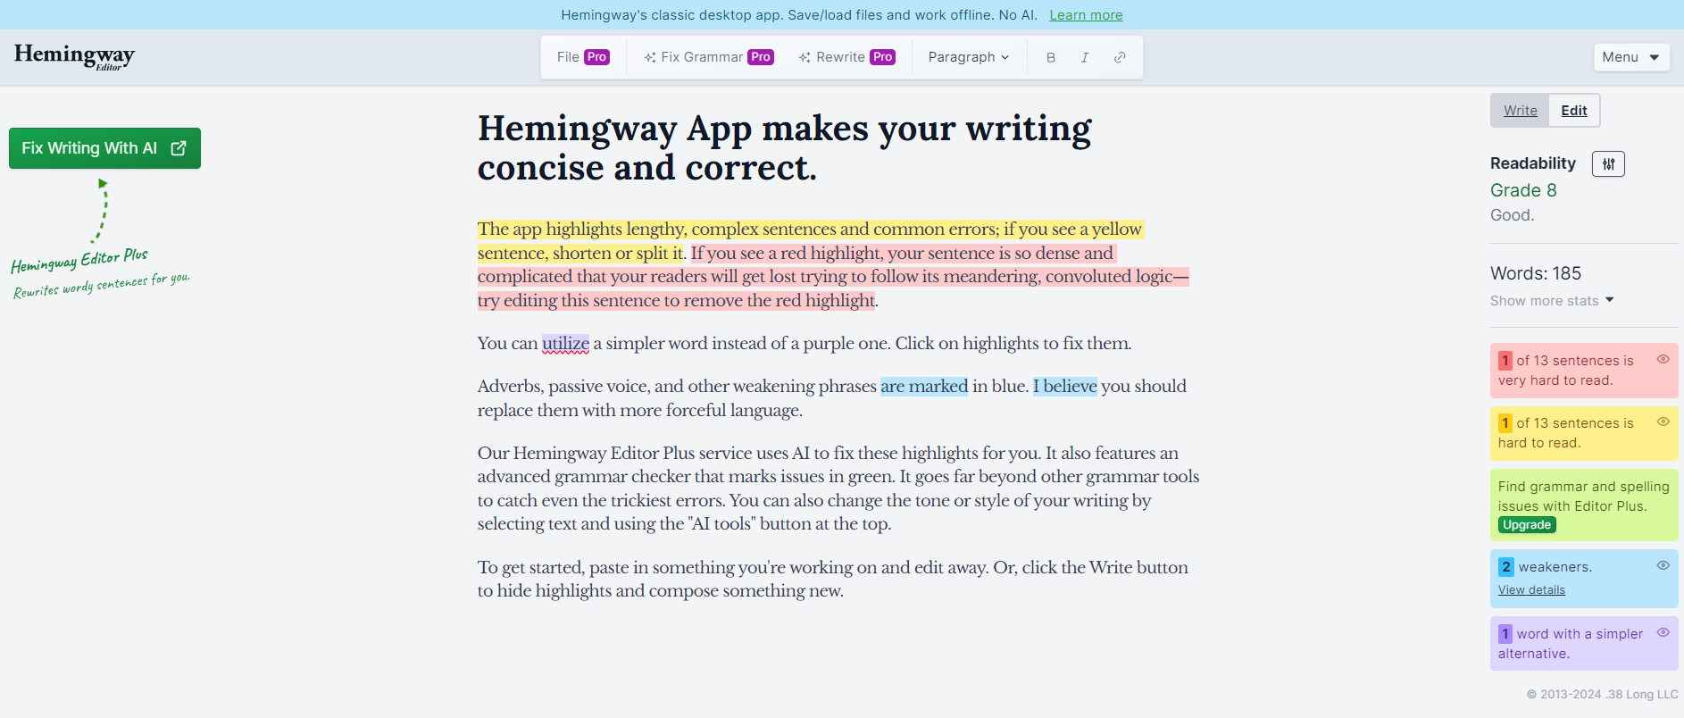The image size is (1684, 718).
Task: Click the Hemingway Editor Plus handwritten caption
Action: tap(79, 260)
